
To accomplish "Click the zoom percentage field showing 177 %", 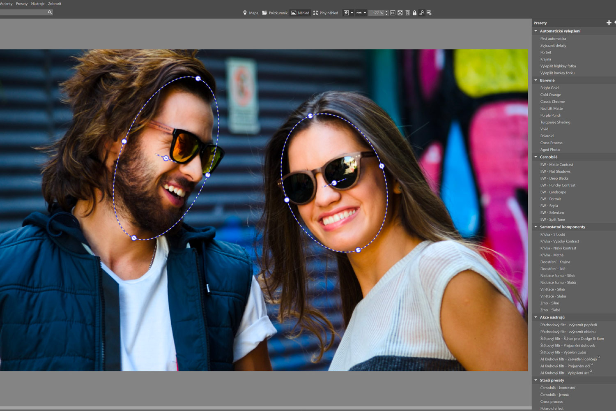I will (x=377, y=13).
